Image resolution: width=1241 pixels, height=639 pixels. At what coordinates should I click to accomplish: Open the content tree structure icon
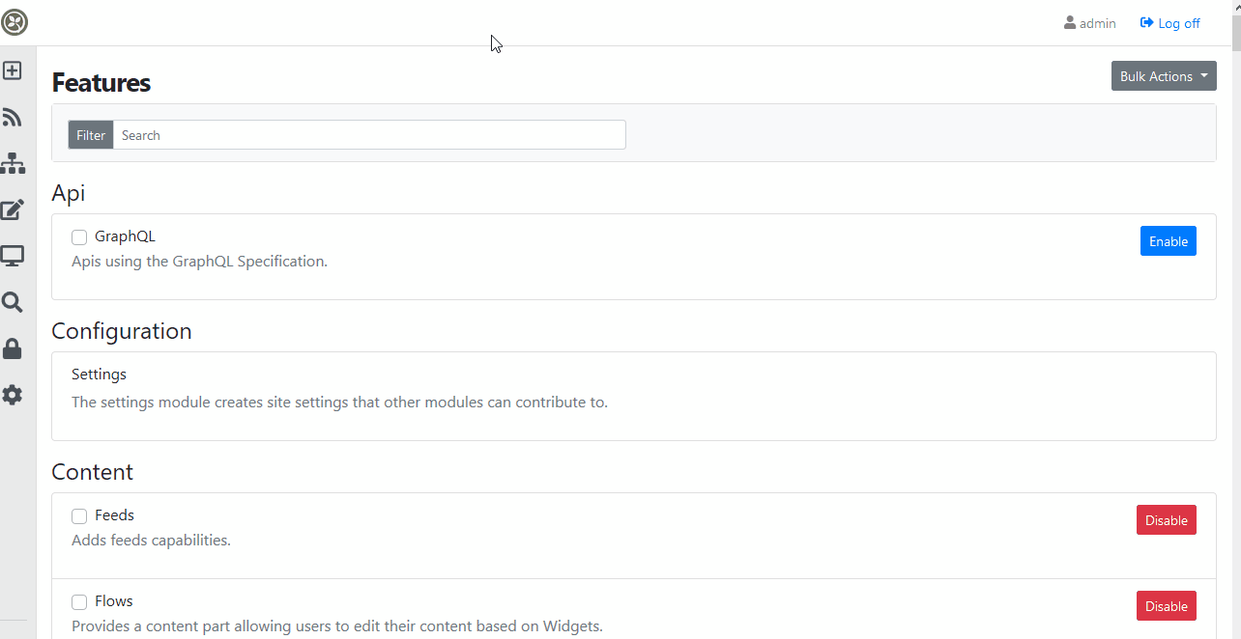(x=13, y=163)
